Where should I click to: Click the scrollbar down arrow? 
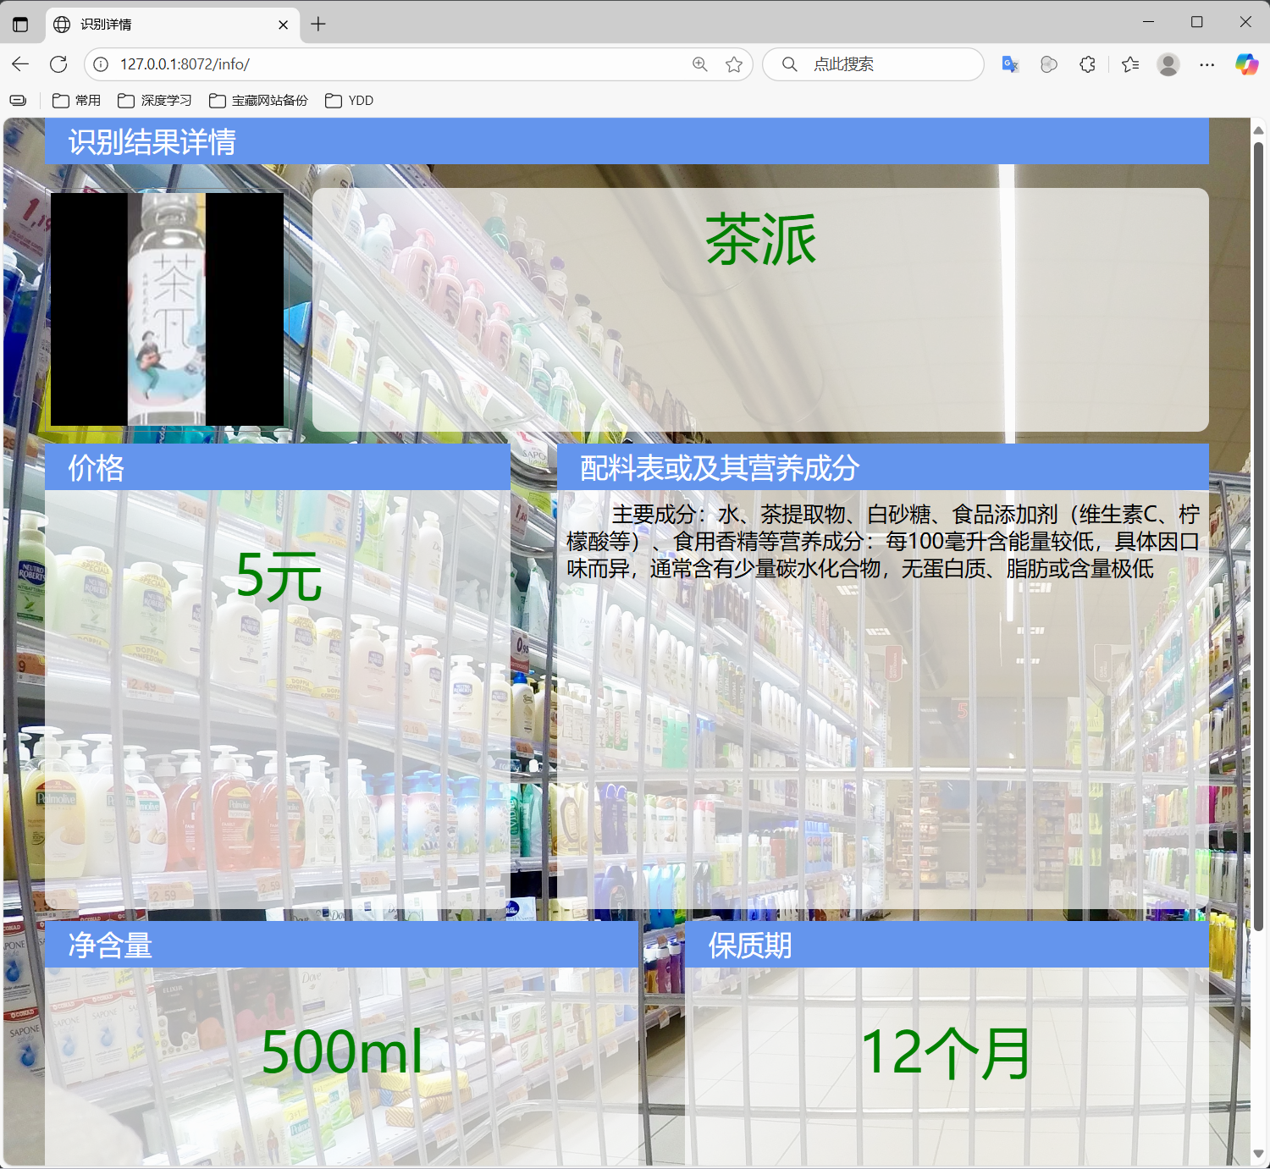(1258, 1154)
